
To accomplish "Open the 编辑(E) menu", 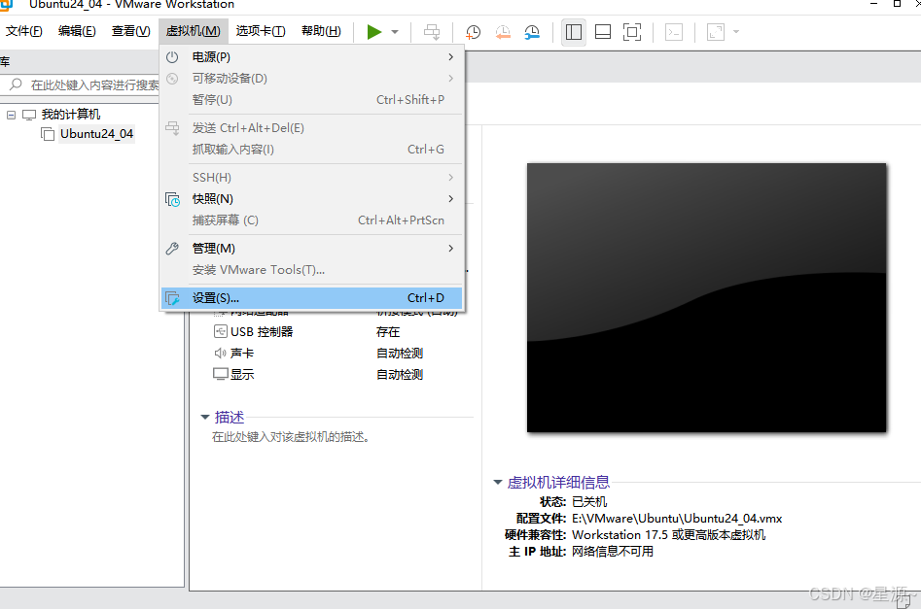I will click(x=77, y=31).
